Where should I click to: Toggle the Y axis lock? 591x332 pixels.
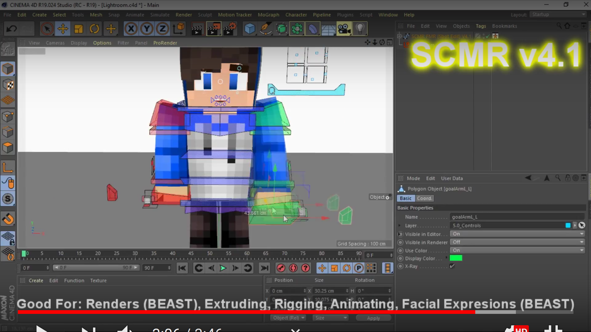pos(147,29)
